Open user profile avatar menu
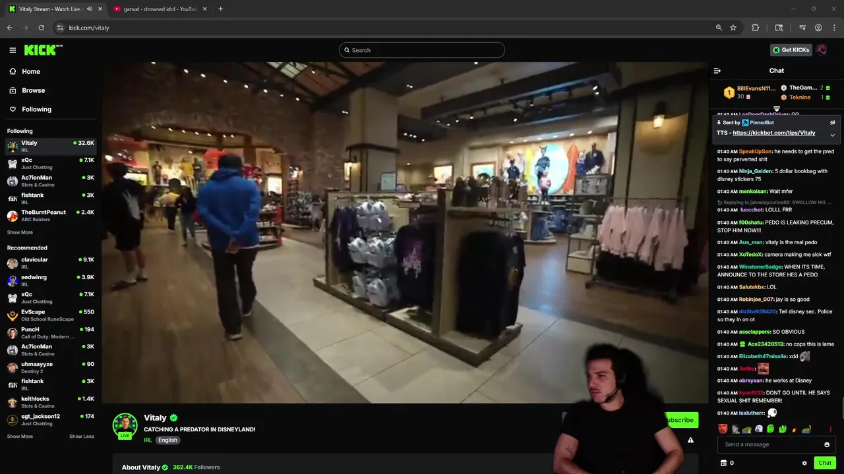 point(822,50)
